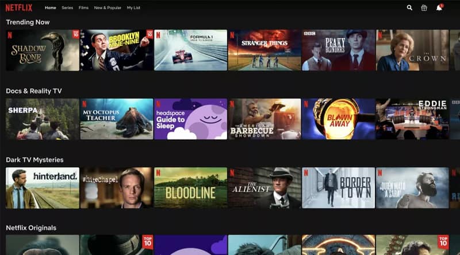Open the search magnifier icon
This screenshot has width=460, height=255.
tap(409, 8)
